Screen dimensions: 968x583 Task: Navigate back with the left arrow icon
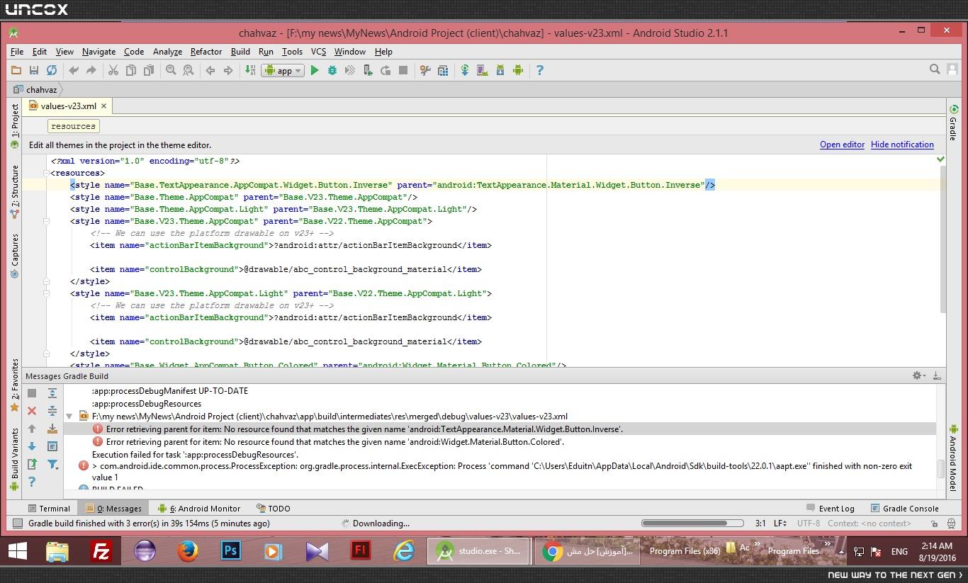point(210,70)
